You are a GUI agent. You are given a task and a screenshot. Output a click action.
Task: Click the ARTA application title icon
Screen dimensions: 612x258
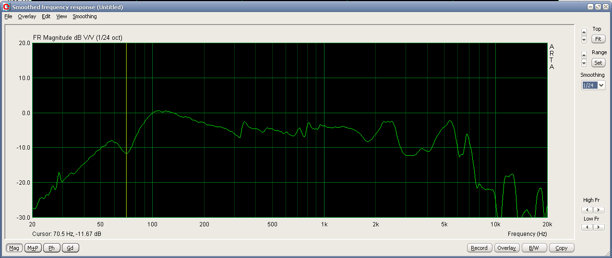(6, 7)
